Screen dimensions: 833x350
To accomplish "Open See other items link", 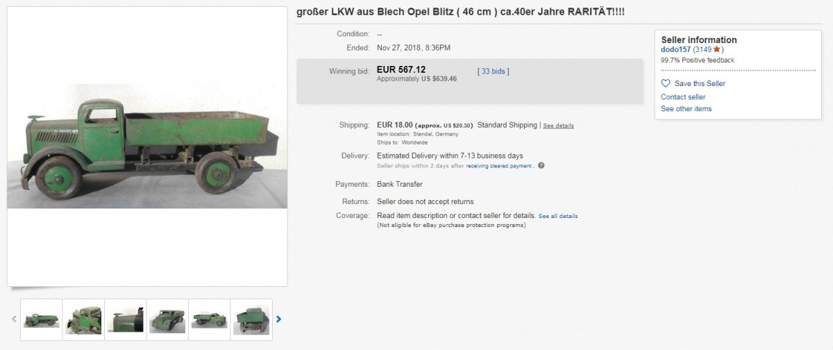I will [686, 109].
